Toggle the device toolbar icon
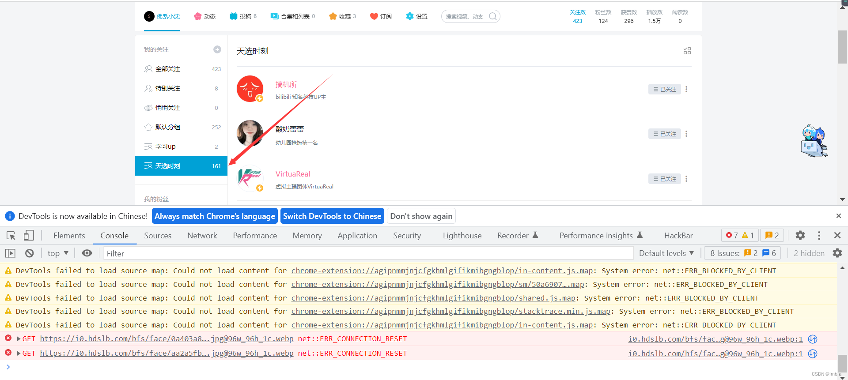848x380 pixels. (29, 236)
